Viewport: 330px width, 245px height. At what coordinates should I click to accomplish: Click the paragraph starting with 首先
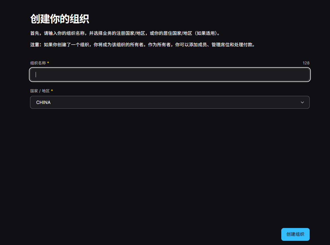(125, 33)
